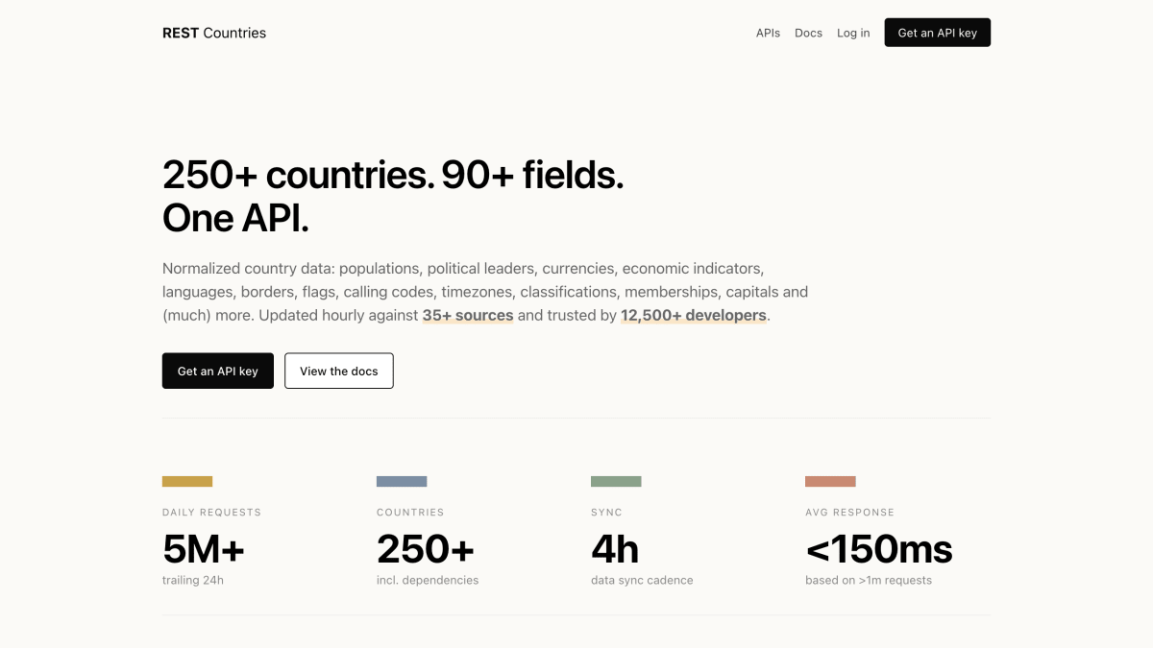Open the APIs navigation link
The image size is (1153, 648).
[768, 33]
